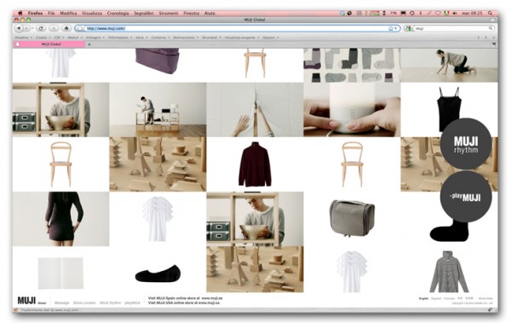Click the open notebook image
511x323 pixels.
coord(60,274)
